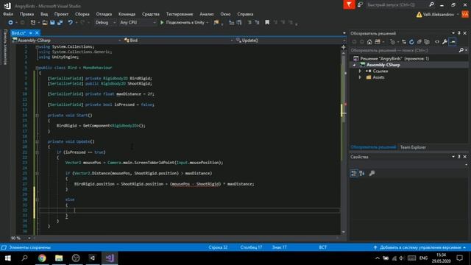
Task: Click the Quick Launch magnifier icon
Action: coord(431,4)
